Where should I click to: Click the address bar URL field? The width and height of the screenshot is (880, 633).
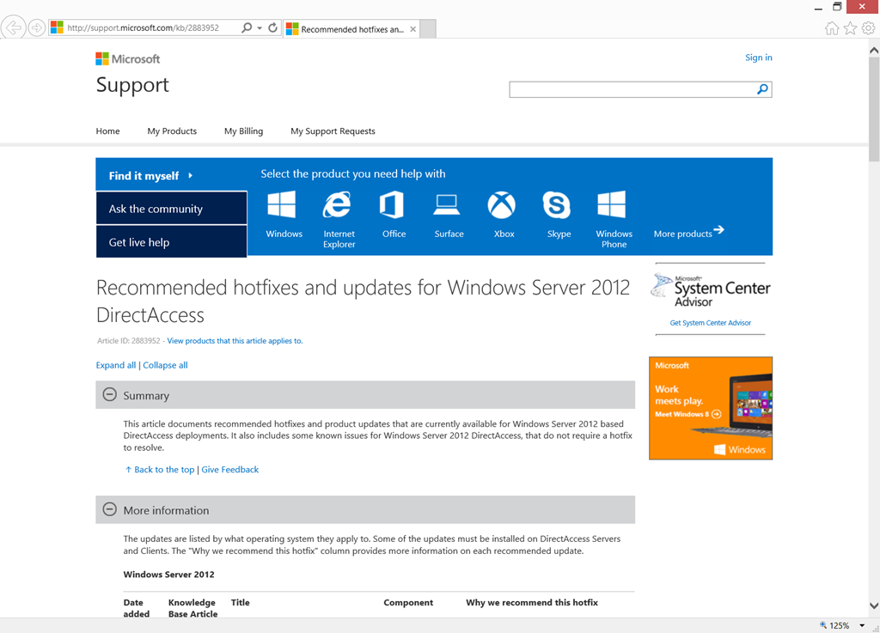151,27
